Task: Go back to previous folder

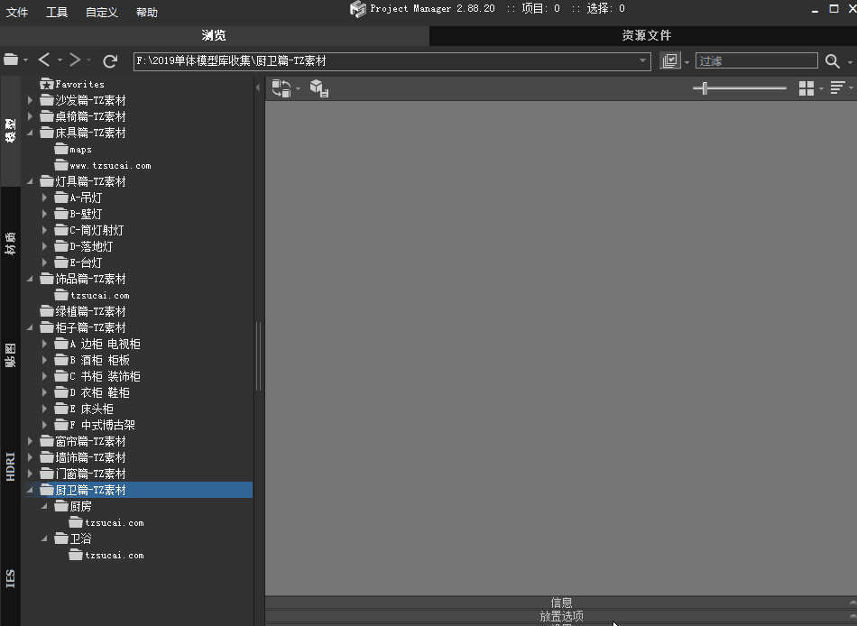Action: 44,60
